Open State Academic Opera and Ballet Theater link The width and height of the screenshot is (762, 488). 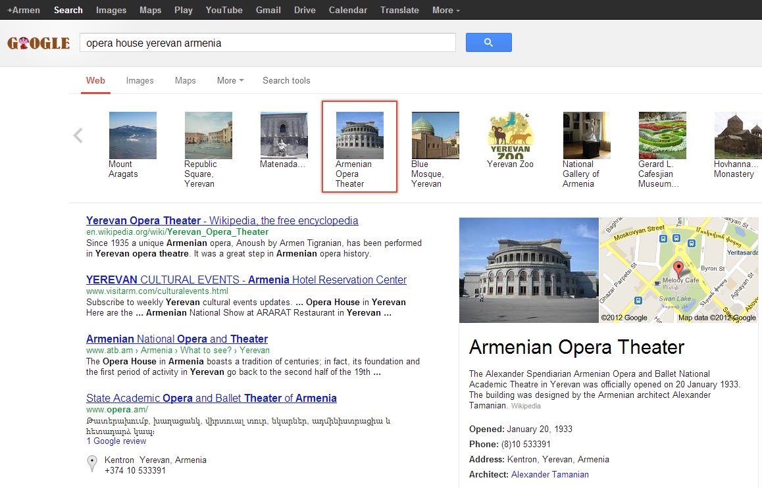211,398
